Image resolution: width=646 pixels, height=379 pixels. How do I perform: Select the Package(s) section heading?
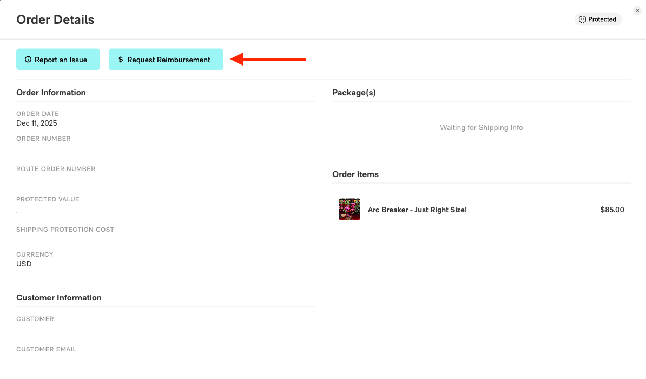[354, 93]
